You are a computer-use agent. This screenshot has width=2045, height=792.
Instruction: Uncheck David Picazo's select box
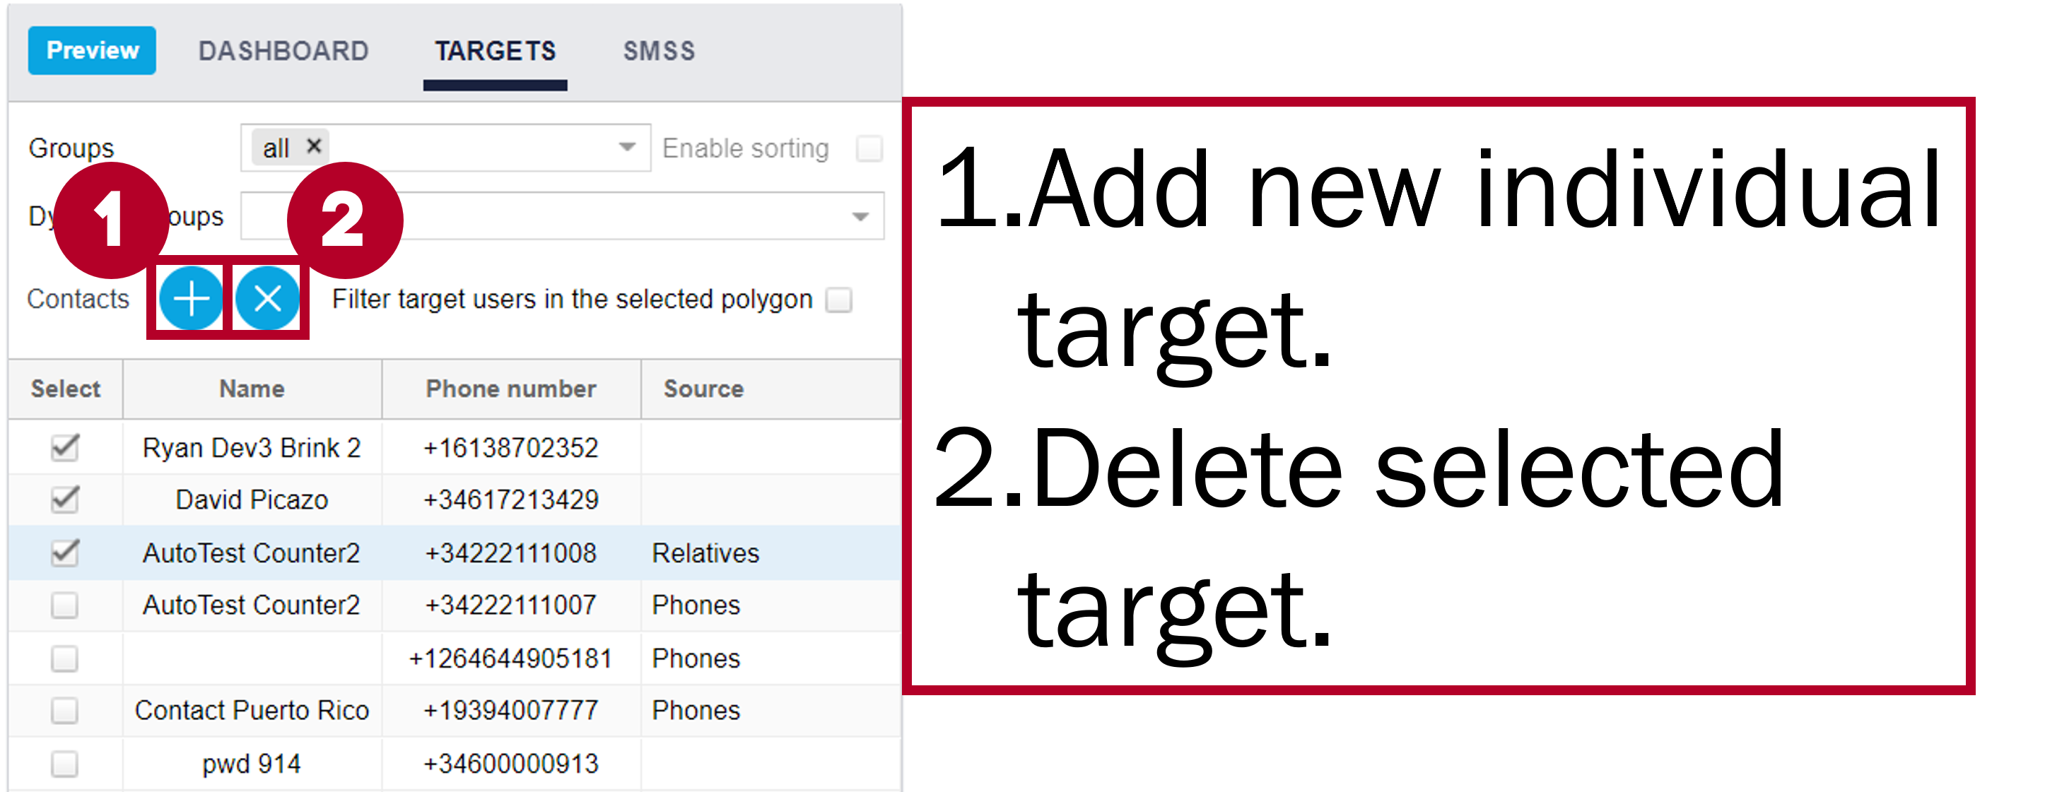click(64, 500)
